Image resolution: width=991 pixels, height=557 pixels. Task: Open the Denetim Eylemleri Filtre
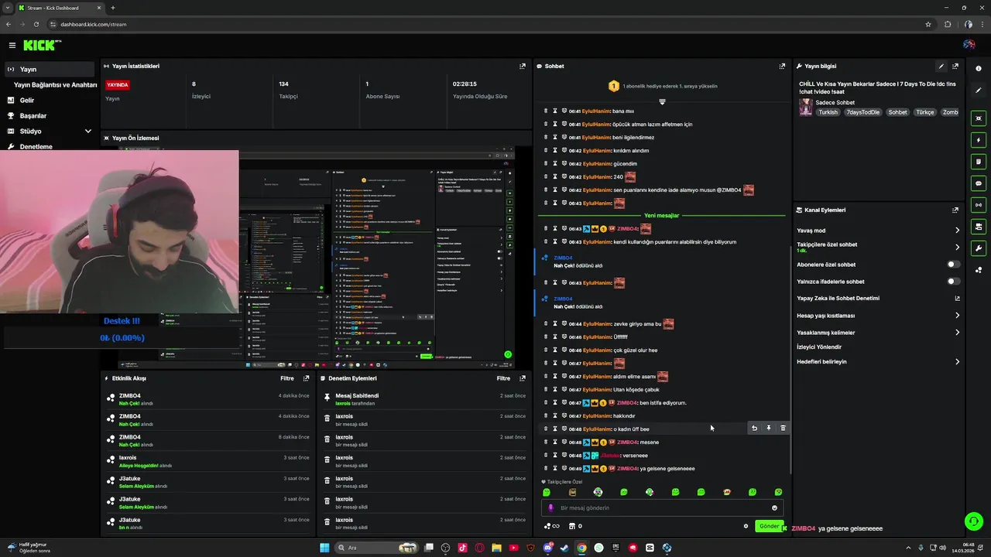503,378
